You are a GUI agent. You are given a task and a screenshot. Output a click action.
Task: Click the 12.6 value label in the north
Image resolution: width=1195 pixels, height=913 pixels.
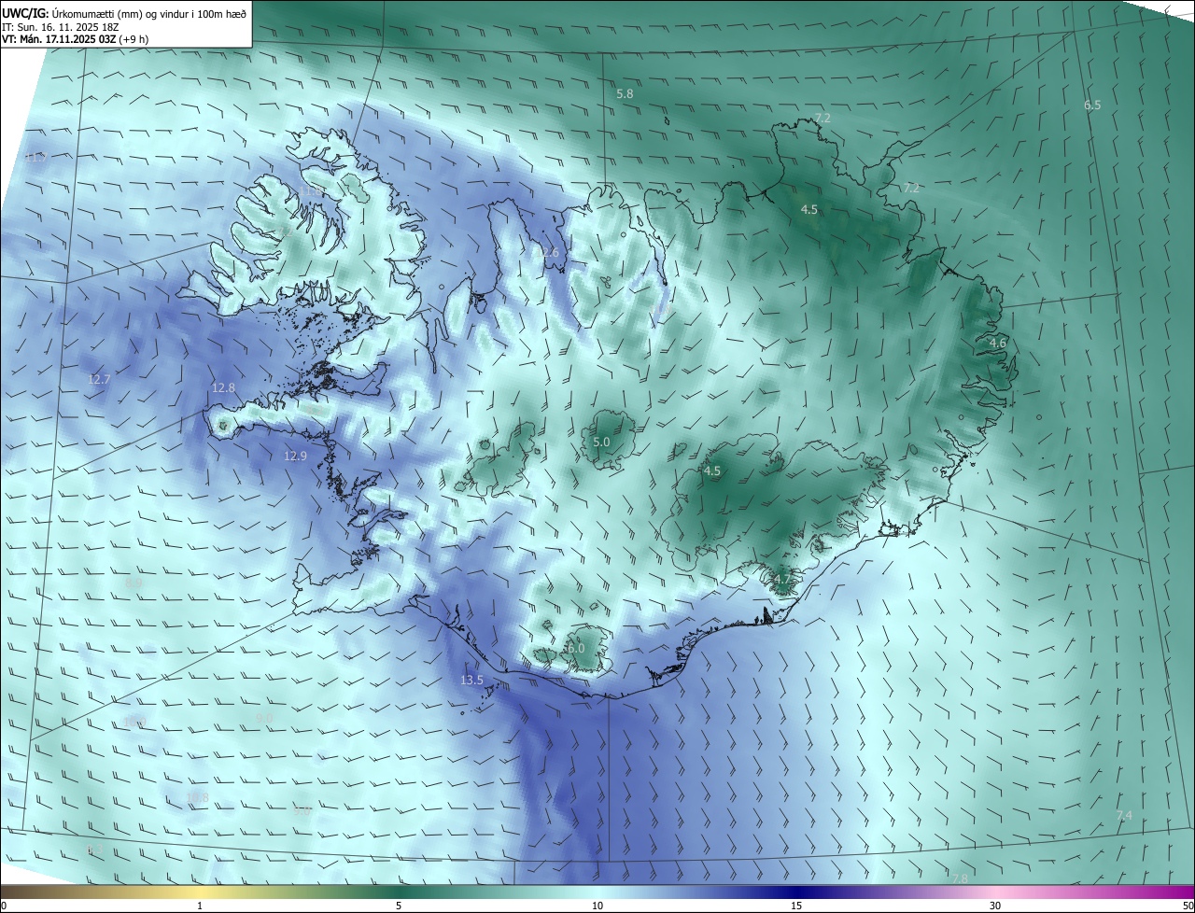click(547, 253)
